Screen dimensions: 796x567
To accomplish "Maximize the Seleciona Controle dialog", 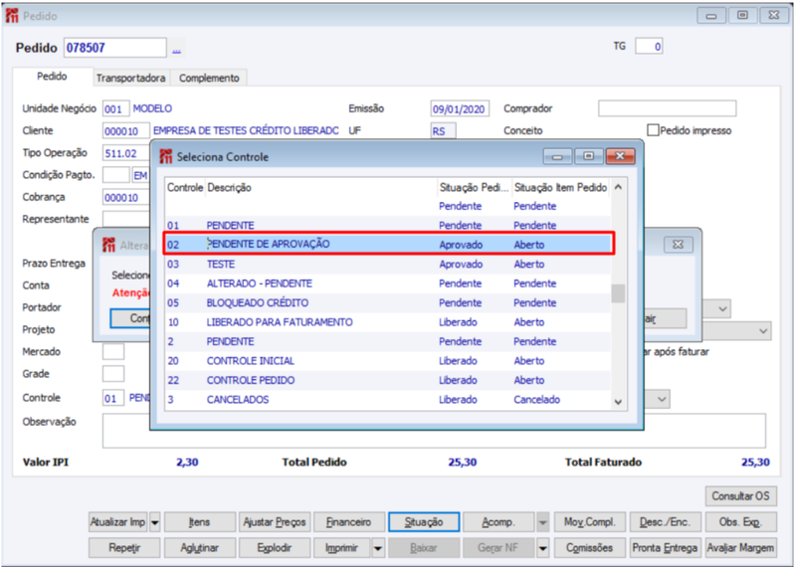I will pos(588,156).
